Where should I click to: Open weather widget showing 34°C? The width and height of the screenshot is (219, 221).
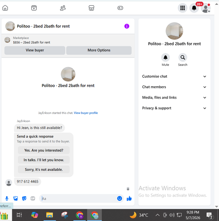[139, 215]
